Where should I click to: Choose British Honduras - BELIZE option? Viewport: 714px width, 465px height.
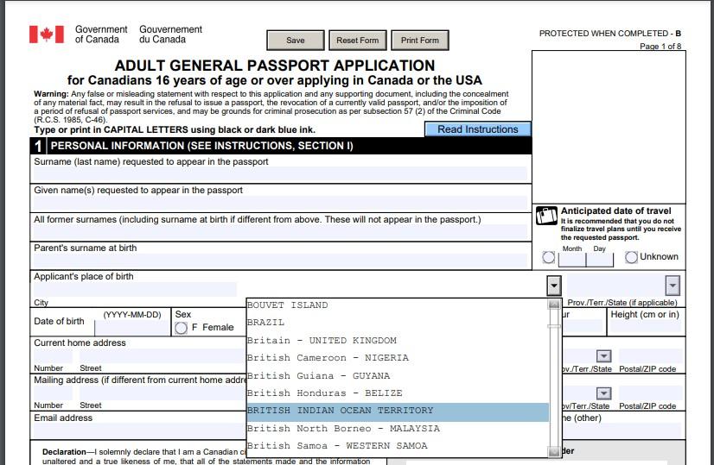click(398, 393)
